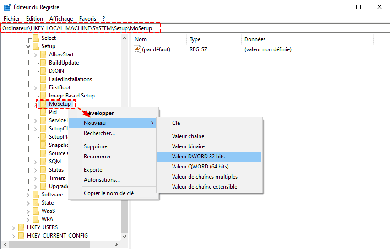The width and height of the screenshot is (390, 249).
Task: Click the Type column header
Action: tap(214, 39)
